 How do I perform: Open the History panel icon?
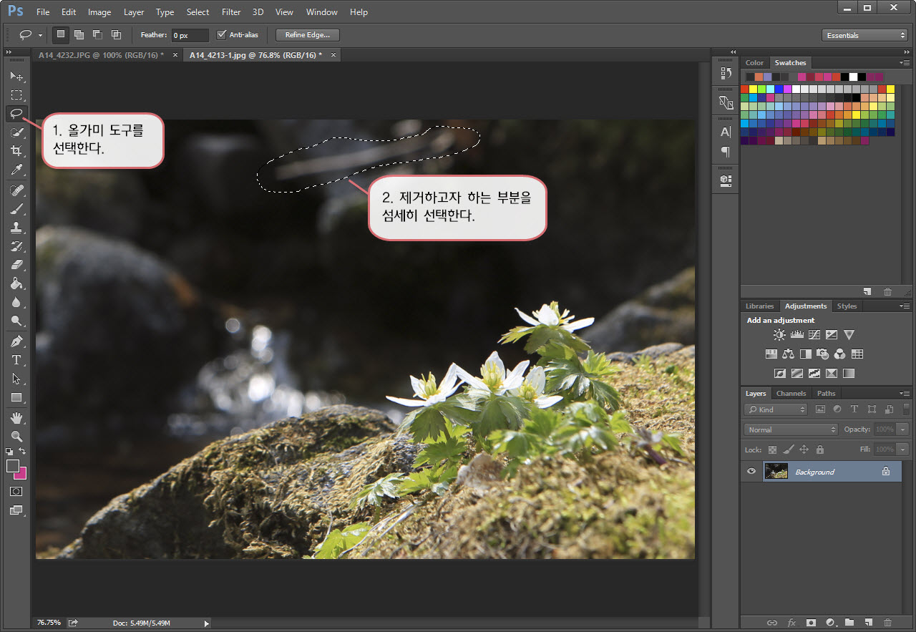click(x=726, y=73)
